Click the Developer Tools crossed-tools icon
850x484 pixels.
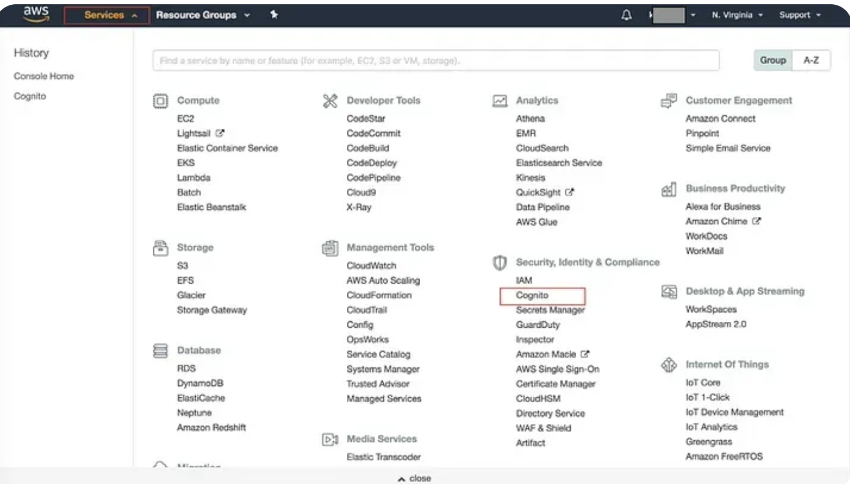pyautogui.click(x=330, y=101)
